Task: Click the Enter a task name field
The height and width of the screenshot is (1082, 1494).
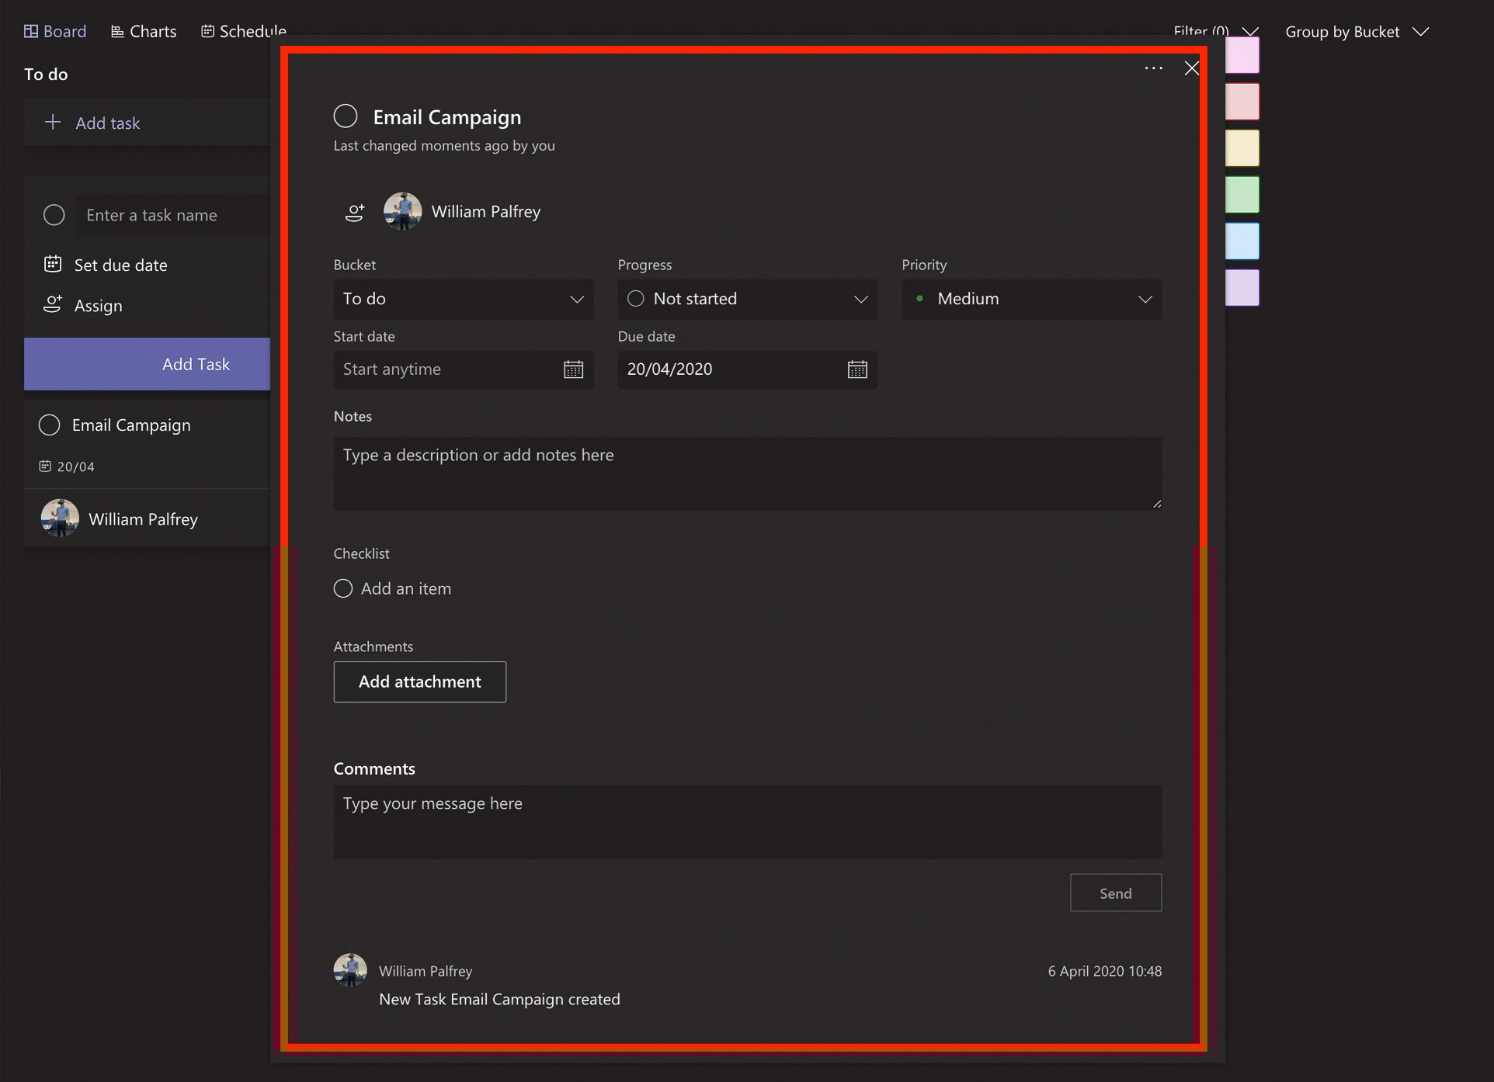Action: point(173,215)
